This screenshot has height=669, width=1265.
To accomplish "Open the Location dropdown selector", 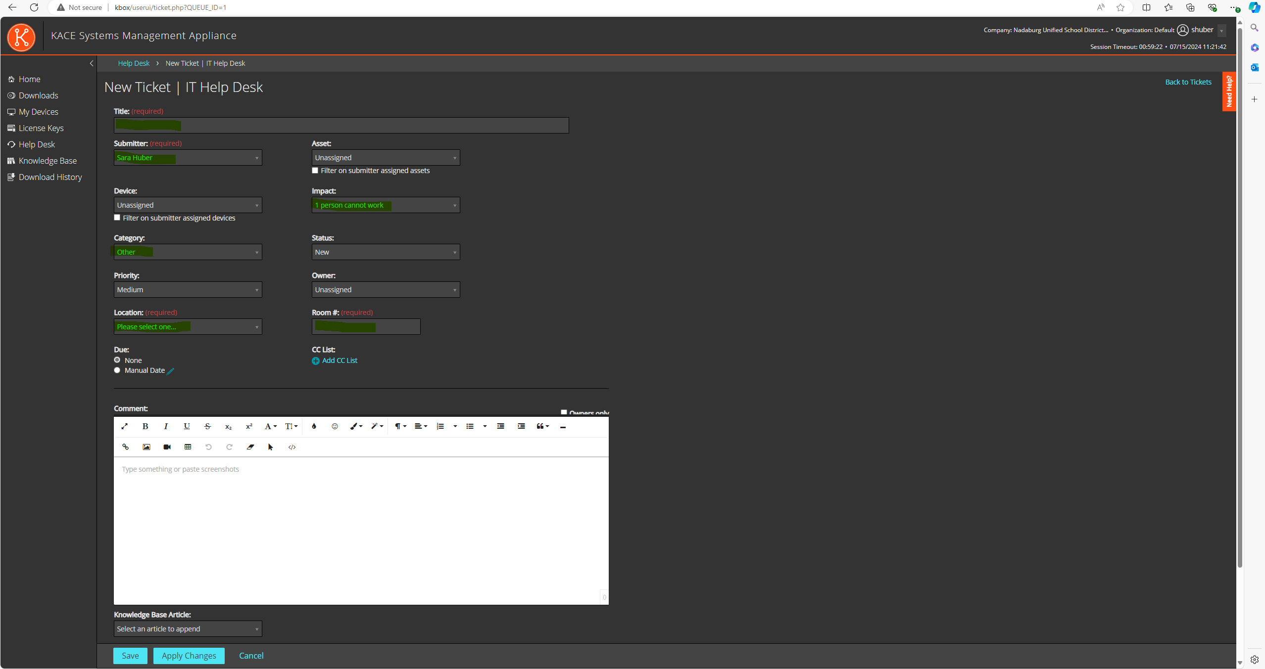I will point(188,326).
